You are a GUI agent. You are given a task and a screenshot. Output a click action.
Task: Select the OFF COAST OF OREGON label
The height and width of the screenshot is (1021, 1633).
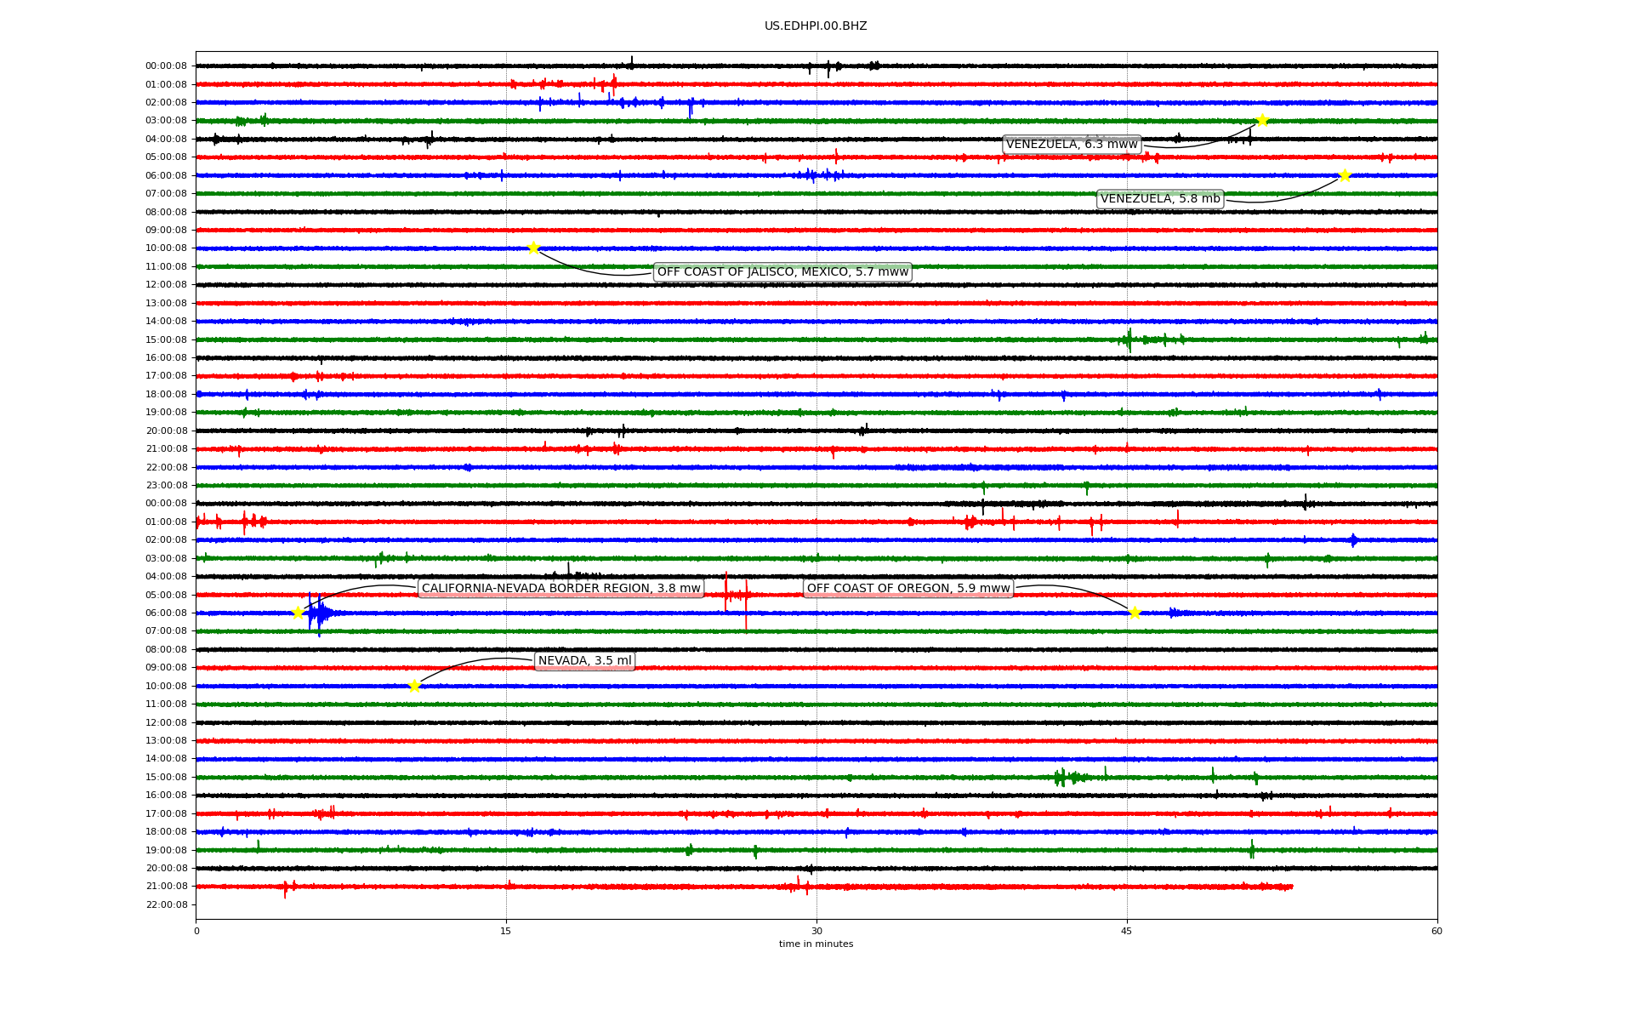(908, 589)
